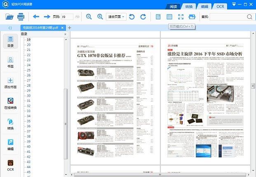
Task: Click document scroll up arrow
Action: tap(253, 33)
